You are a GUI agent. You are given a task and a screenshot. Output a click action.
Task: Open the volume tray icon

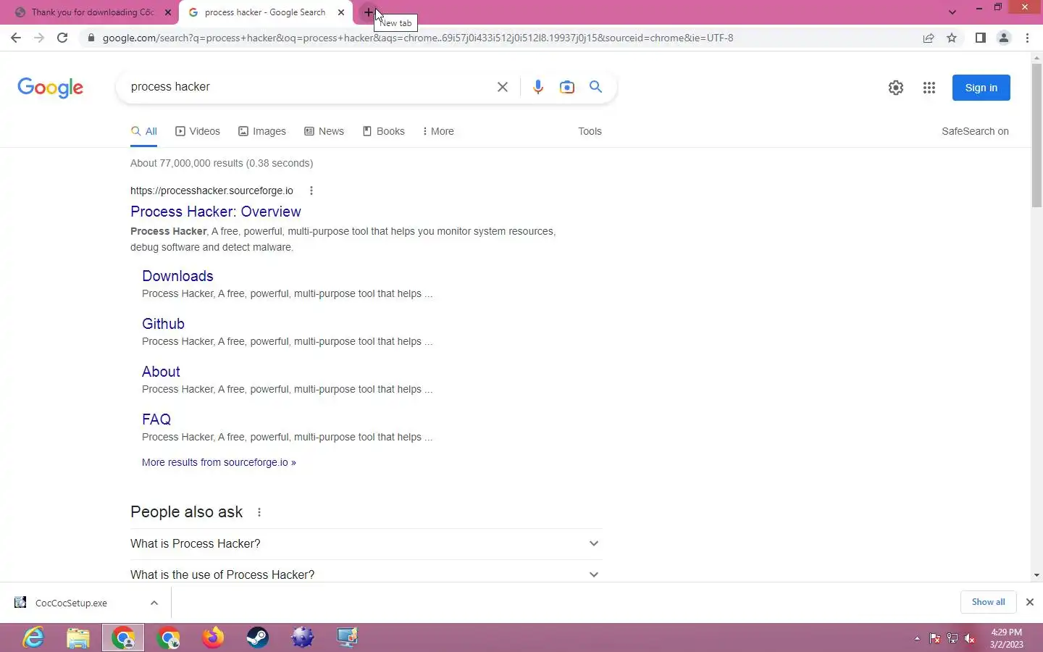(970, 638)
